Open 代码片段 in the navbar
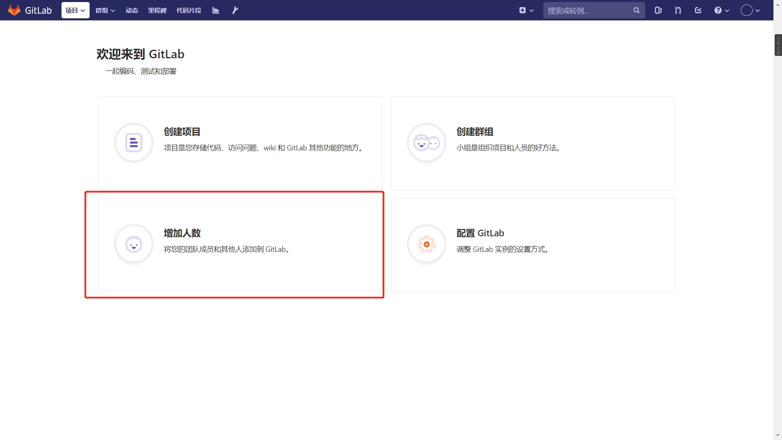Image resolution: width=782 pixels, height=440 pixels. 189,11
